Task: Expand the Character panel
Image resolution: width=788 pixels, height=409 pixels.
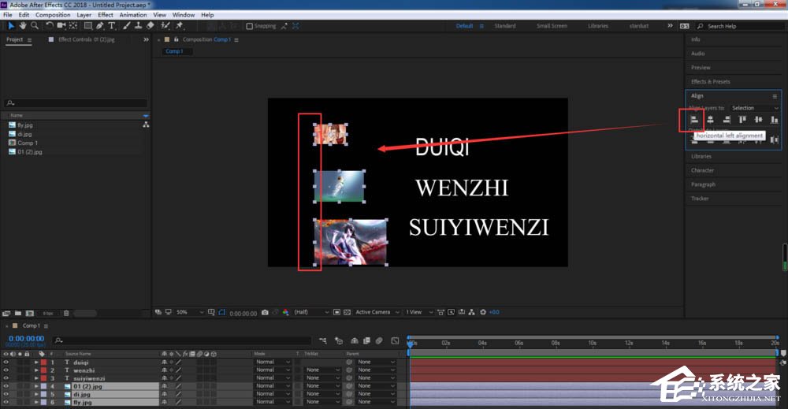Action: 702,170
